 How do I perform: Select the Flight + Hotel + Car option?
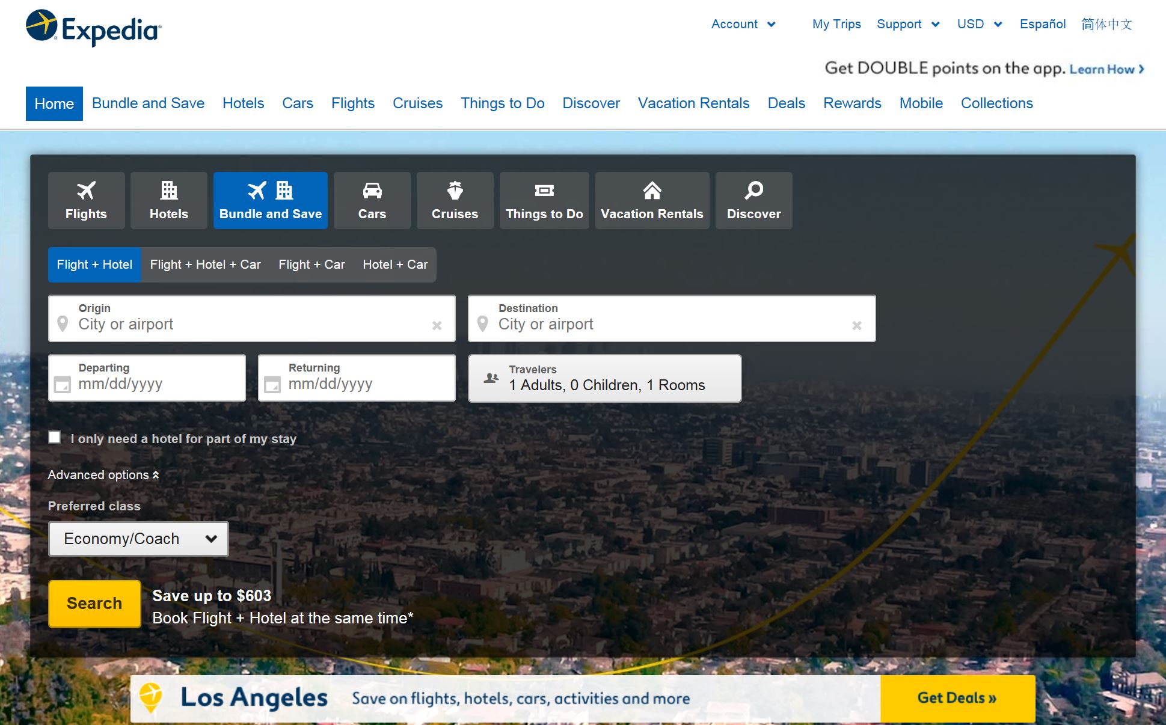(x=205, y=265)
